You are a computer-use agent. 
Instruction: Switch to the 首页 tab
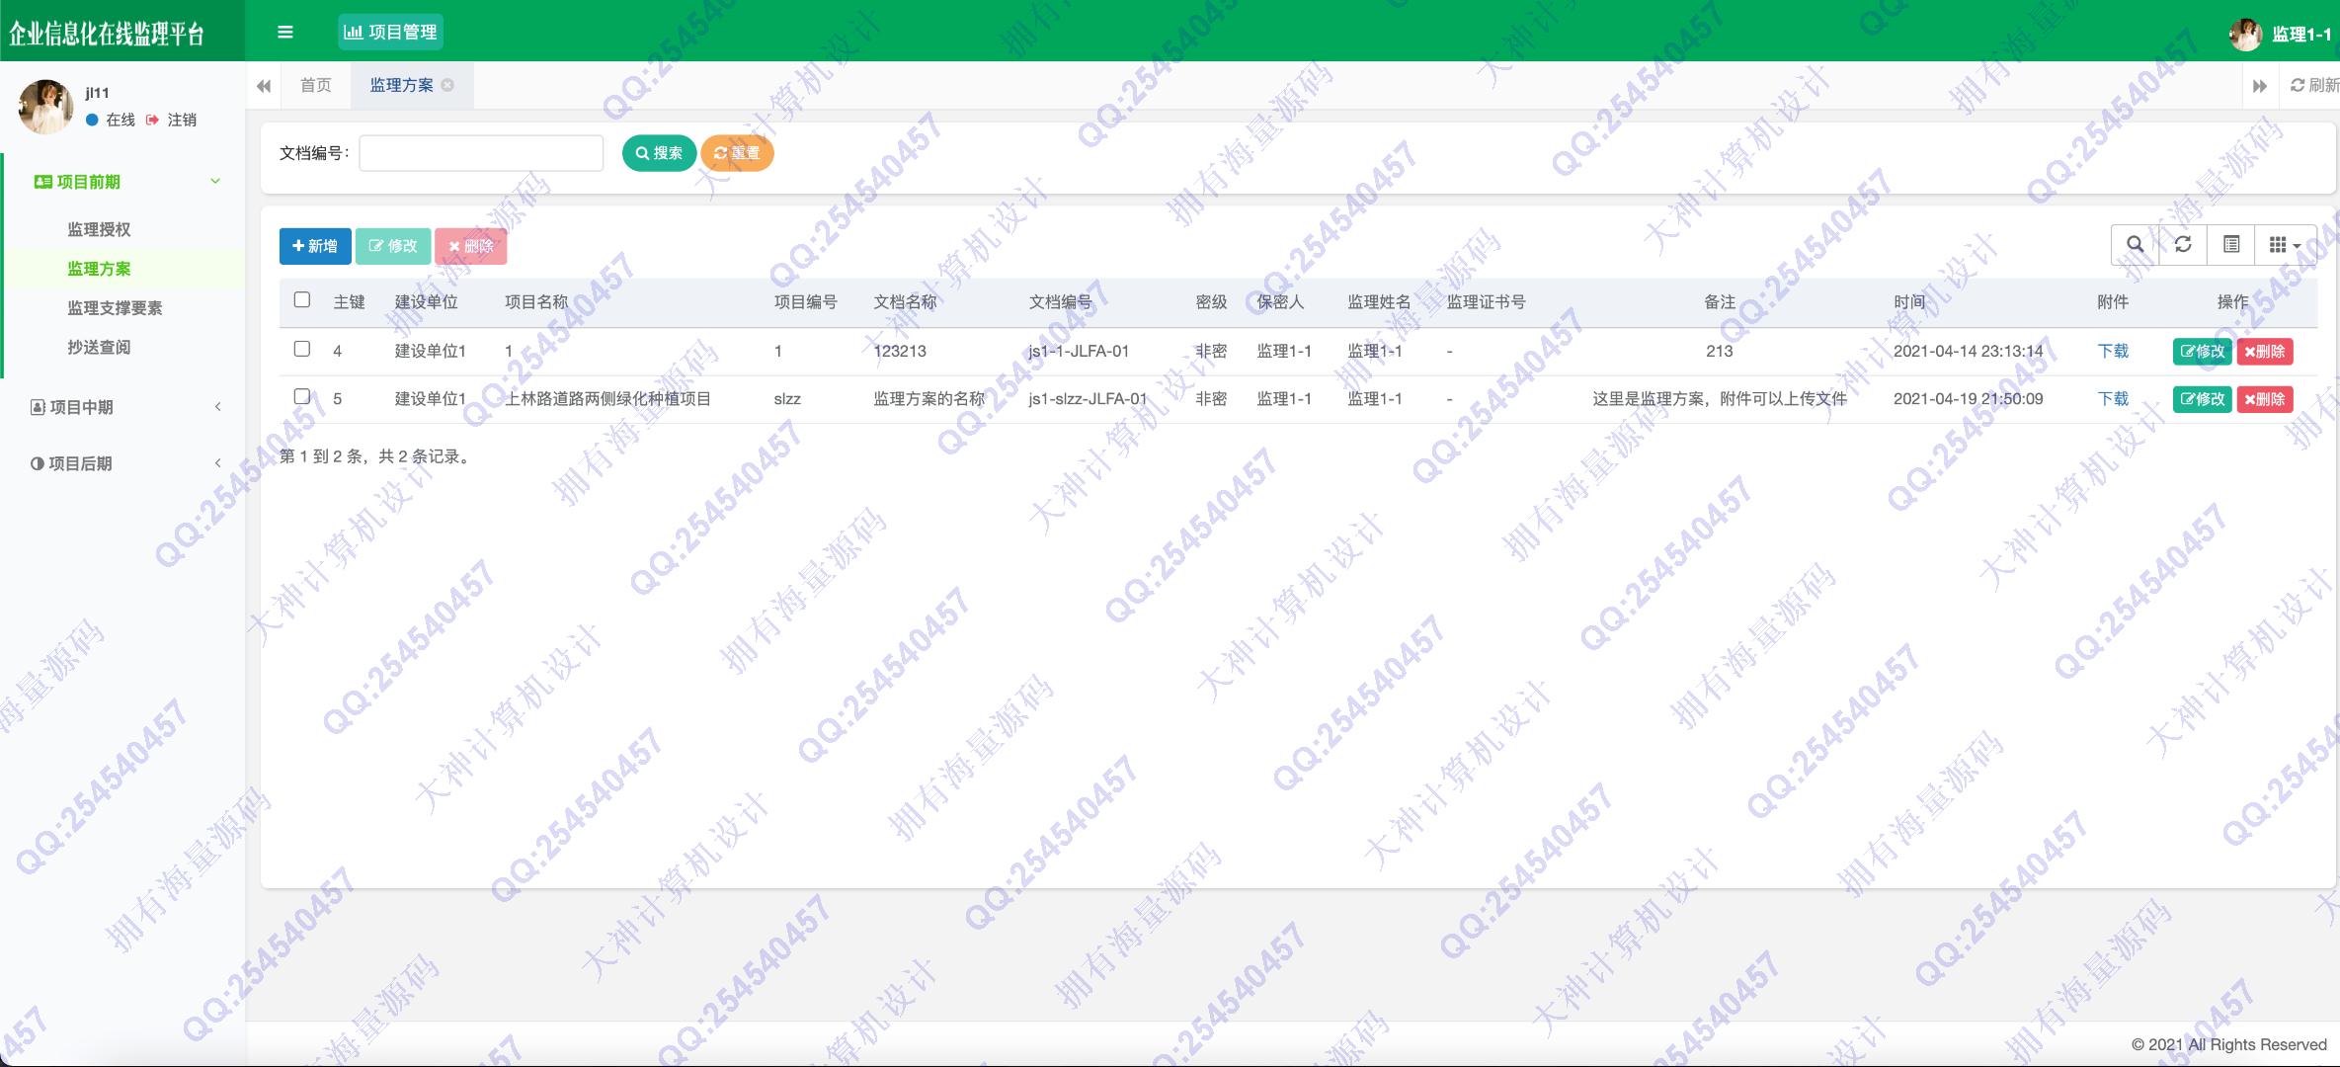click(316, 85)
